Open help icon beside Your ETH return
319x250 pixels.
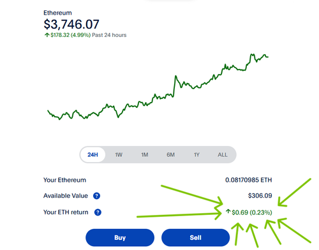coord(98,212)
